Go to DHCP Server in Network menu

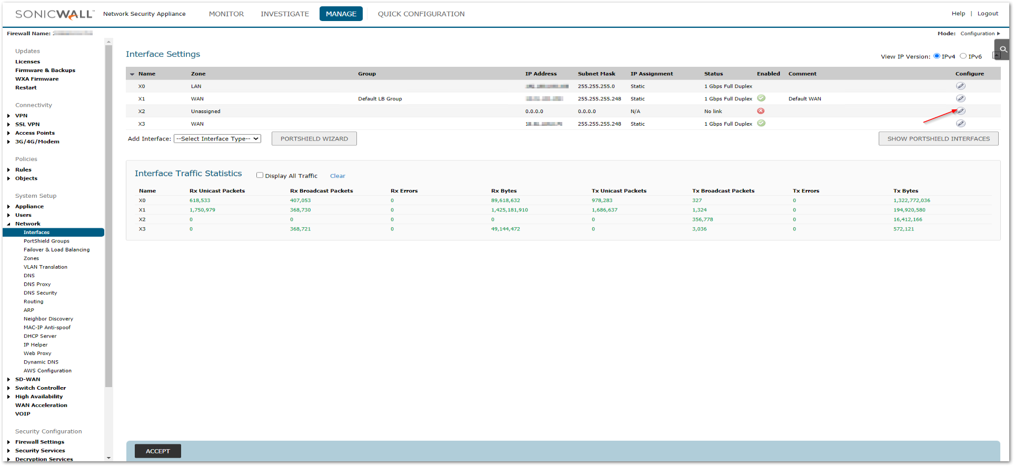[40, 336]
